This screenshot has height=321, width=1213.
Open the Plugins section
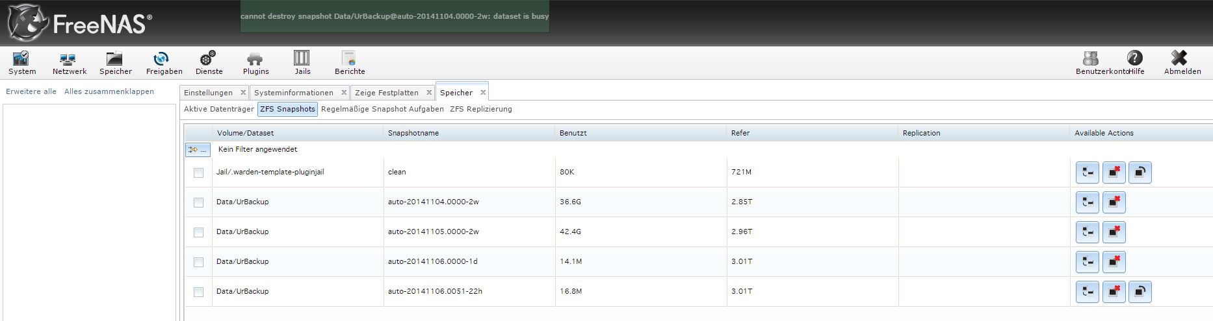pyautogui.click(x=255, y=63)
